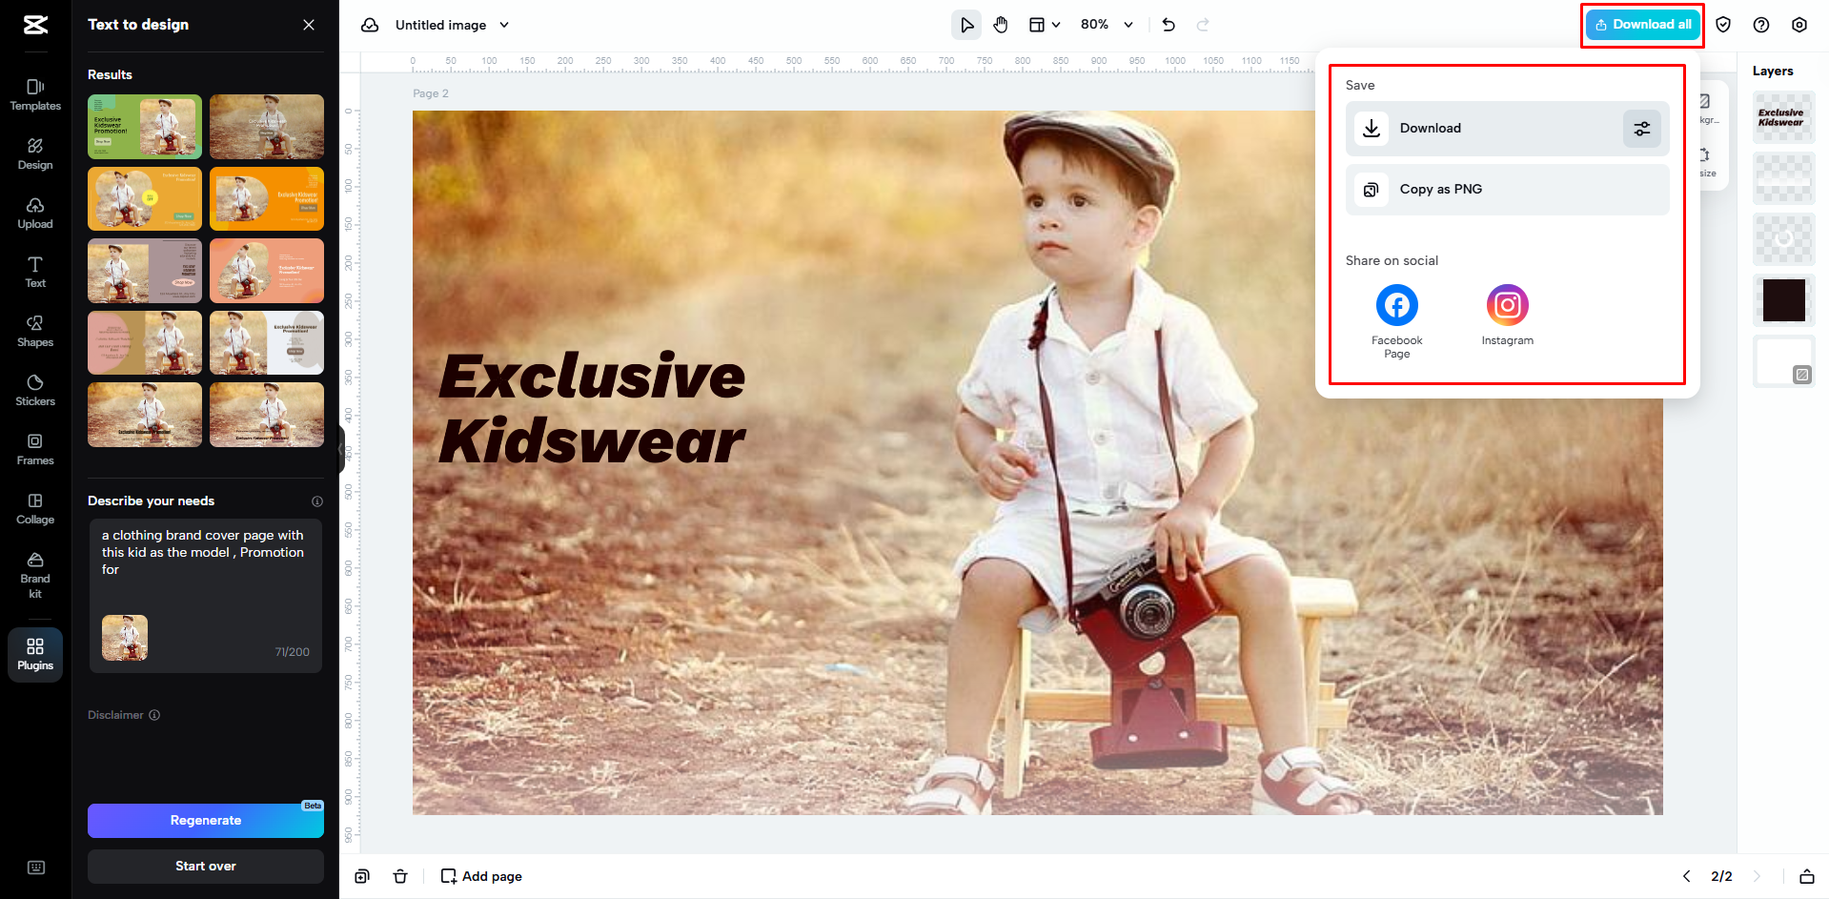This screenshot has height=899, width=1829.
Task: Open the settings gear at top right
Action: pyautogui.click(x=1799, y=24)
